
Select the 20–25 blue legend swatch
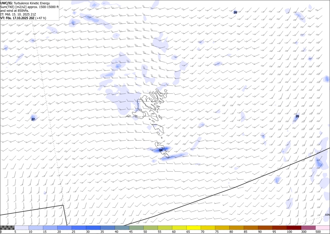[x=64, y=228]
